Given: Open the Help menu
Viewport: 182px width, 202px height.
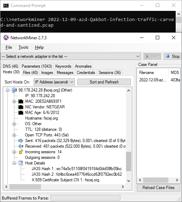Looking at the screenshot, I should tap(39, 47).
